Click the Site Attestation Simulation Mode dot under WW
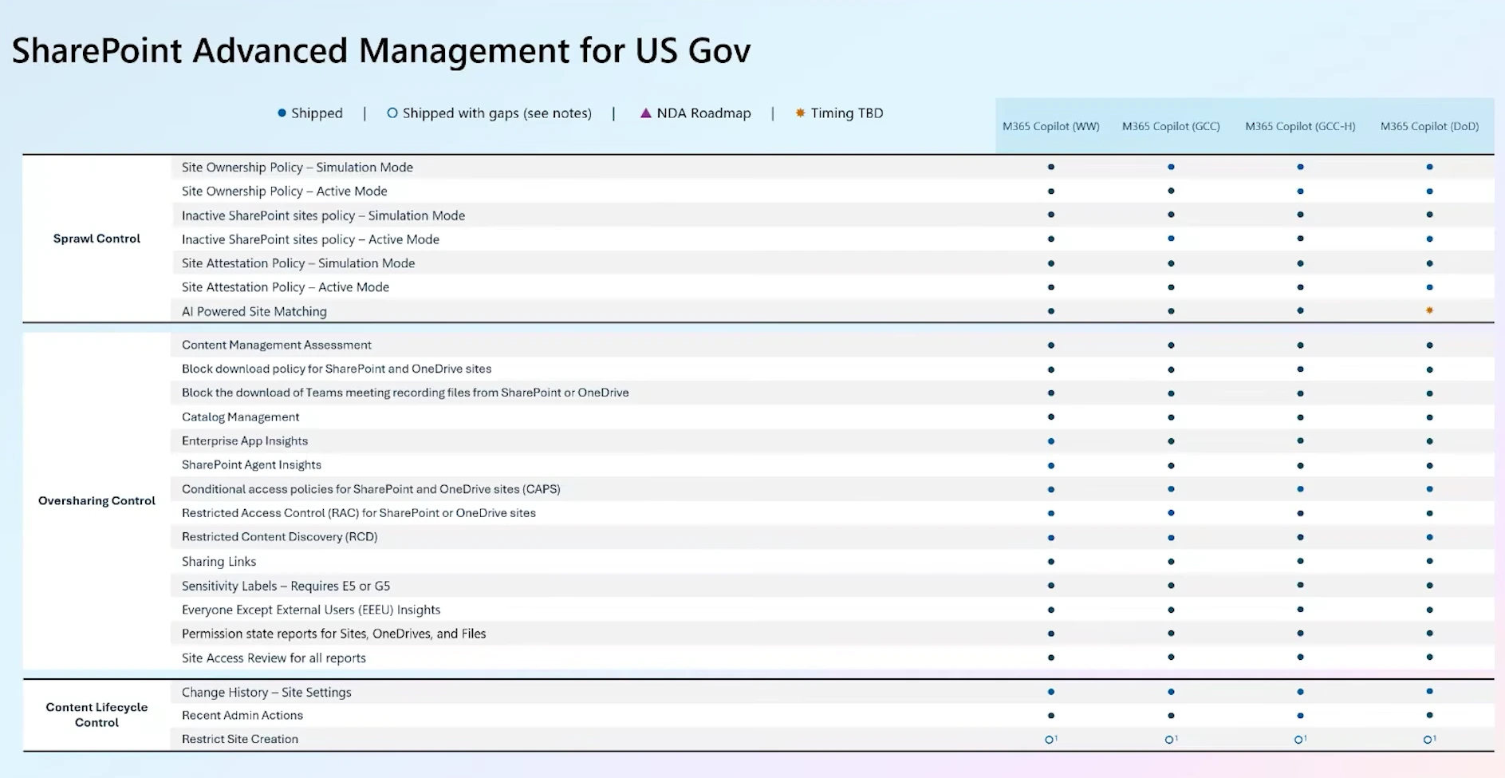The image size is (1505, 778). [1051, 263]
